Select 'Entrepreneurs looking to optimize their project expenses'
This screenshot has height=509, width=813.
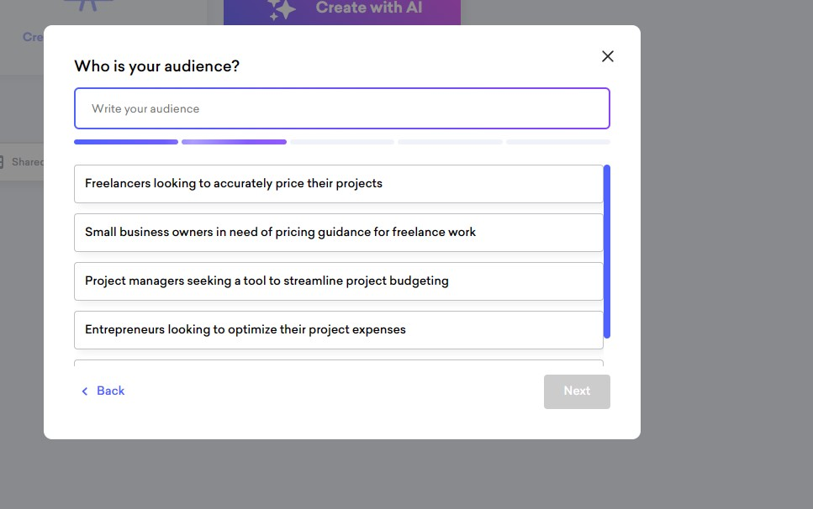[338, 329]
